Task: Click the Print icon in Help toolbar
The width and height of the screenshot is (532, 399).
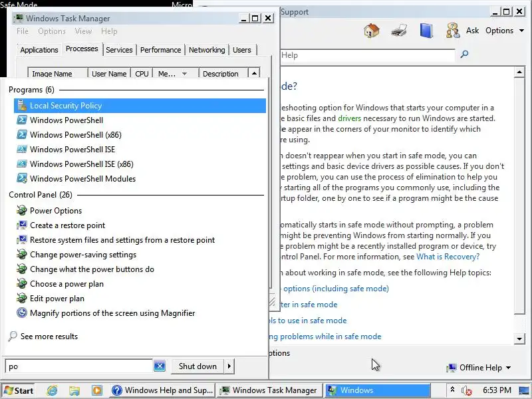Action: pos(399,31)
